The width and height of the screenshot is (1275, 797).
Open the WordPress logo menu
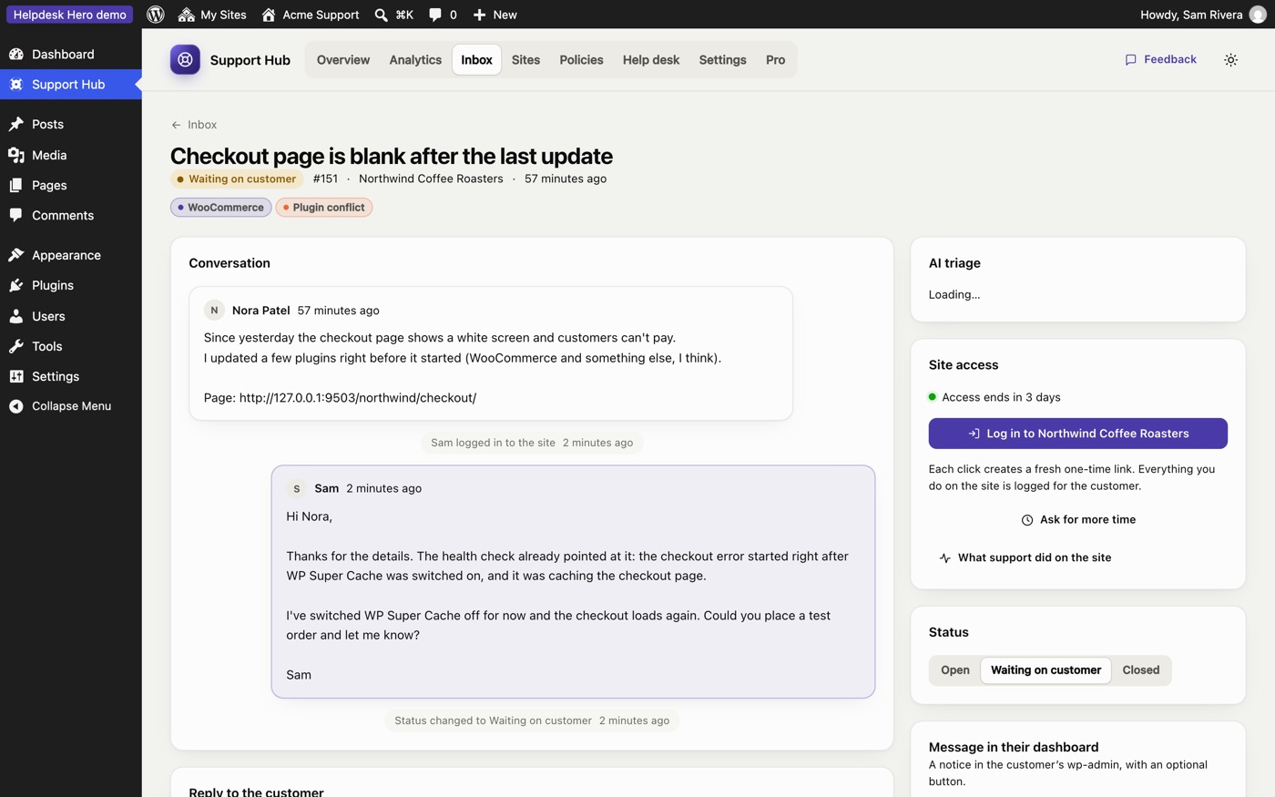156,15
